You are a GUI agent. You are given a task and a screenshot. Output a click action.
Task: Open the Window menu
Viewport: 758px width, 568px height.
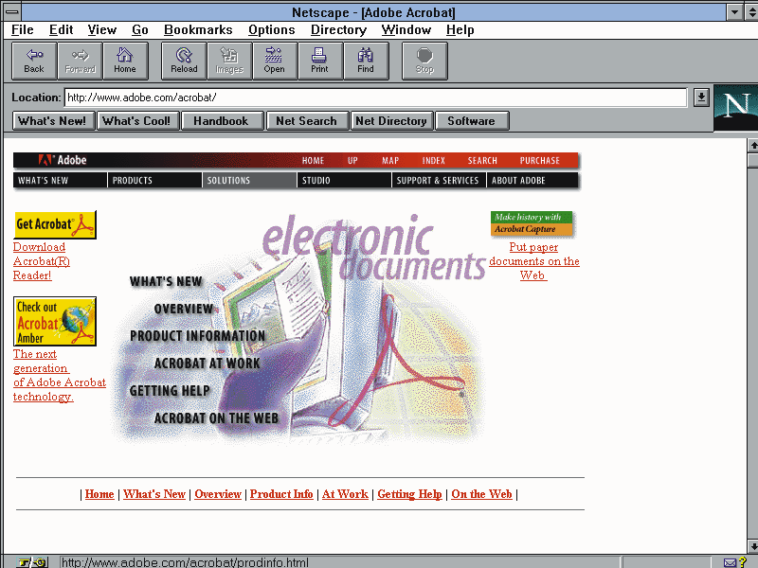click(x=406, y=30)
